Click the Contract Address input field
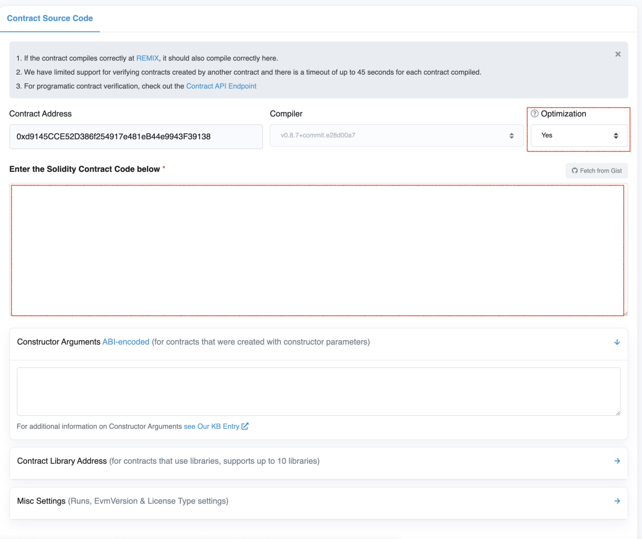The height and width of the screenshot is (539, 642). click(136, 137)
